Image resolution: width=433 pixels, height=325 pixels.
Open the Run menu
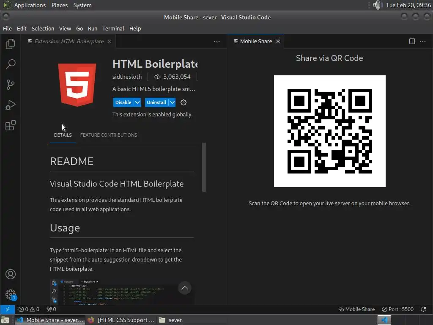coord(93,28)
